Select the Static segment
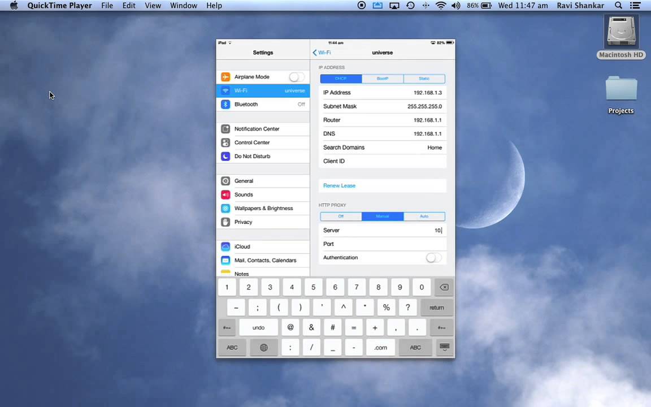Viewport: 651px width, 407px height. coord(424,79)
